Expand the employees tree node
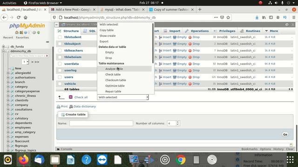Screen dimensions: 298x167 click(x=8, y=128)
